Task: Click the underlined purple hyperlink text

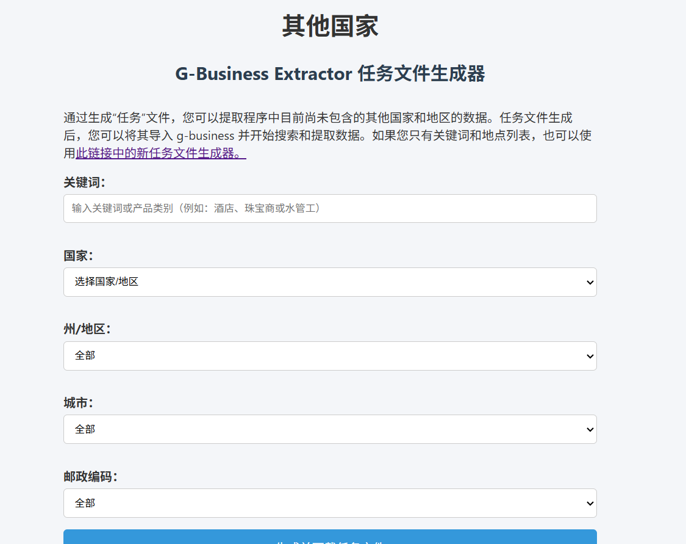Action: point(160,154)
